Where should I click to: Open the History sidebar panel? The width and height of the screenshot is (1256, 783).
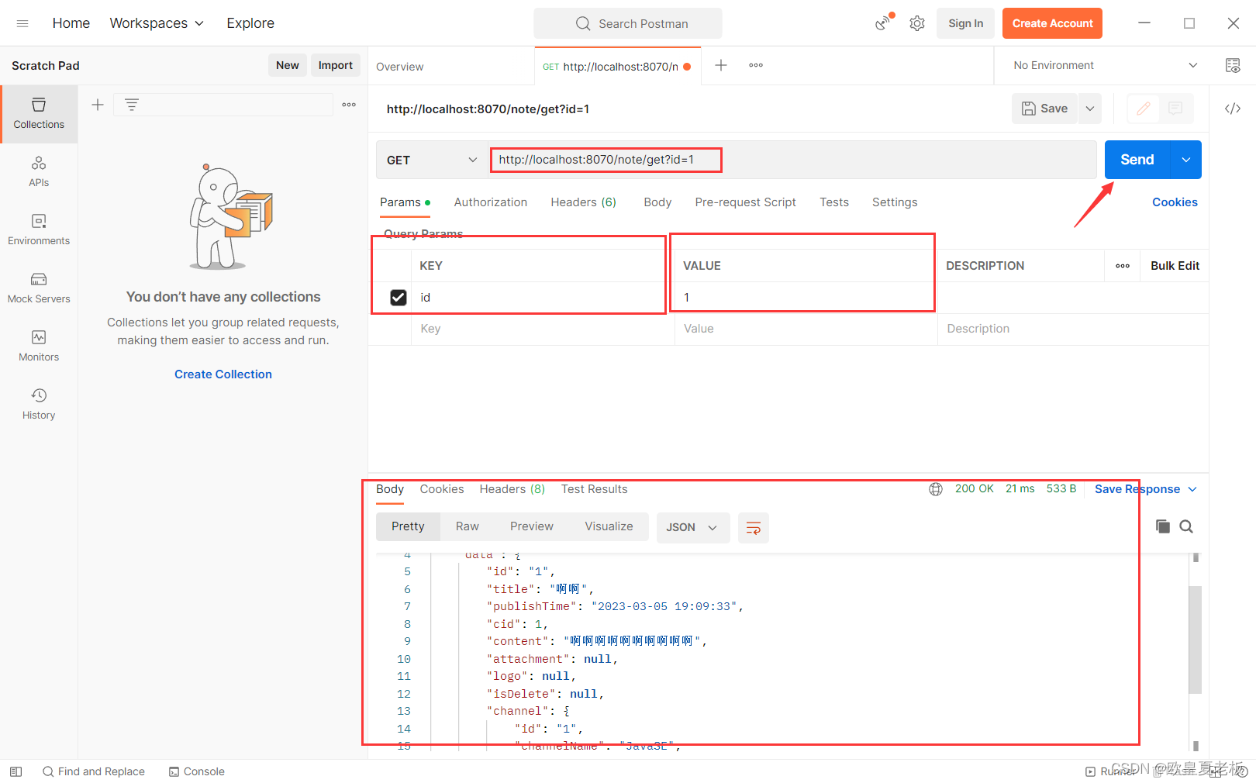39,405
